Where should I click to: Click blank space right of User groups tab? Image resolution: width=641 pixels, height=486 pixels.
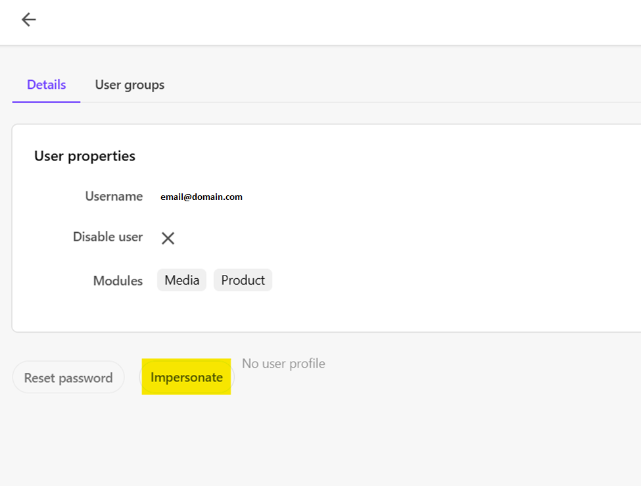[394, 85]
